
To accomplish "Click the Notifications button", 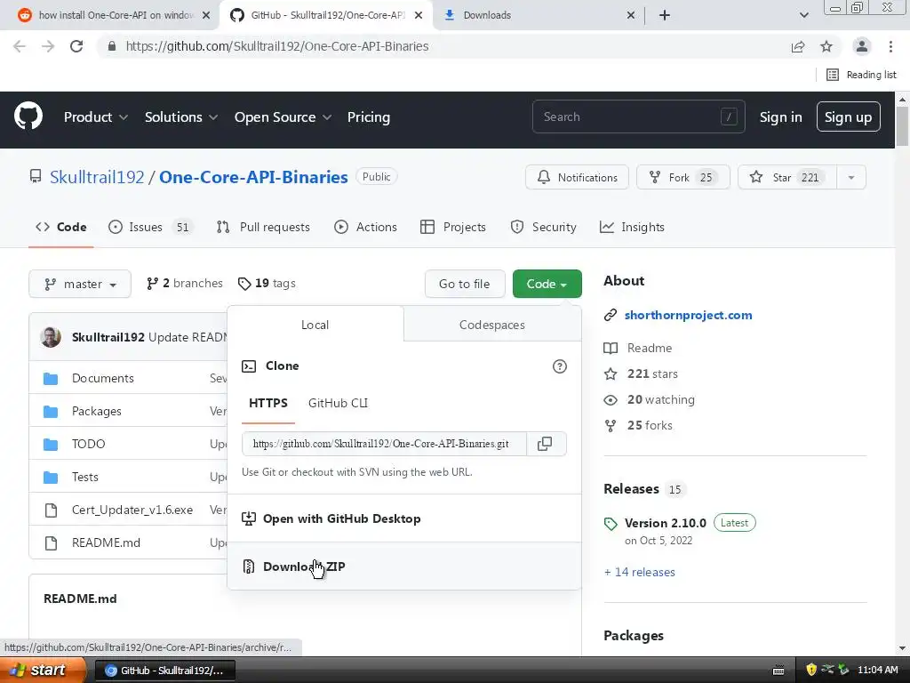I will point(577,177).
